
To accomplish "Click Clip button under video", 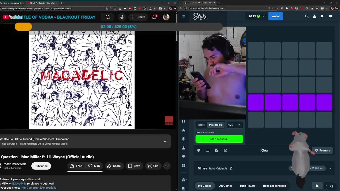I will point(153,166).
